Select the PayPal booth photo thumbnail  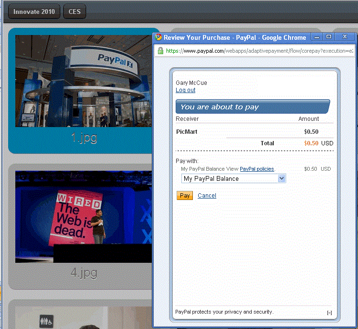click(83, 81)
